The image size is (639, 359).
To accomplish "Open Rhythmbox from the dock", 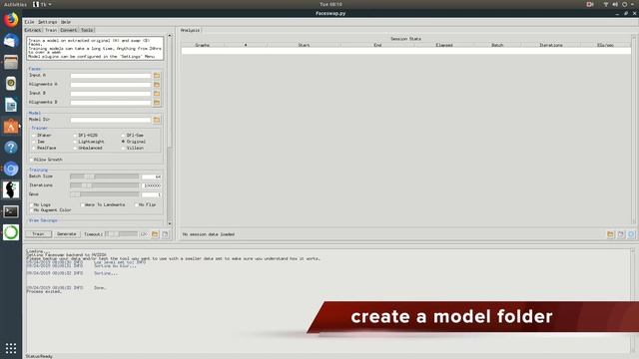I will click(x=11, y=83).
